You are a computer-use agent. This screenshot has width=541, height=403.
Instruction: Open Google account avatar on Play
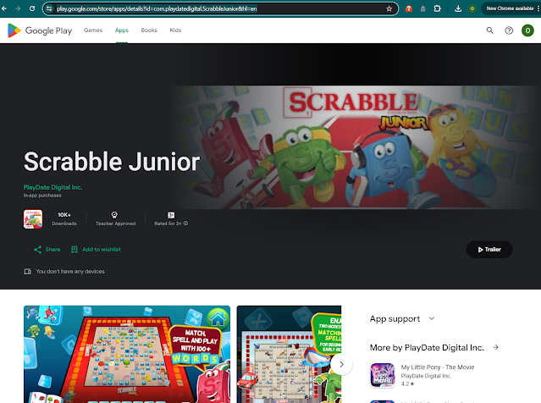527,30
